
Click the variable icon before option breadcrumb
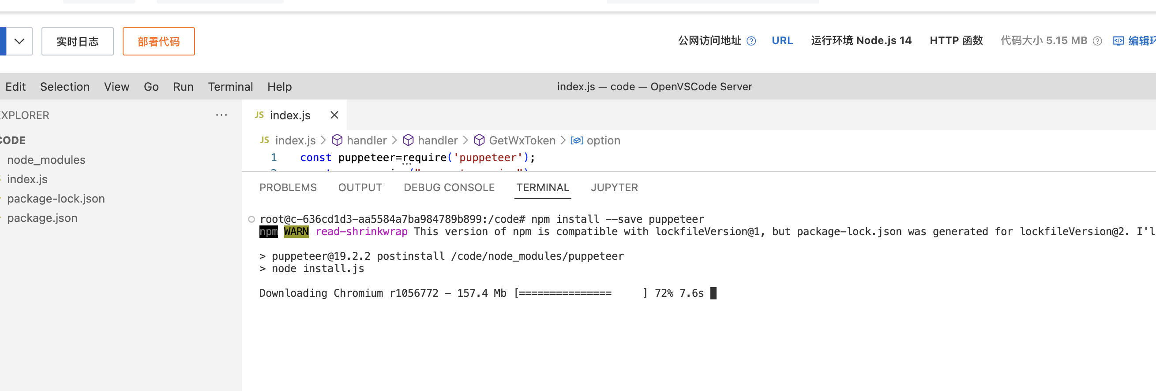[577, 140]
